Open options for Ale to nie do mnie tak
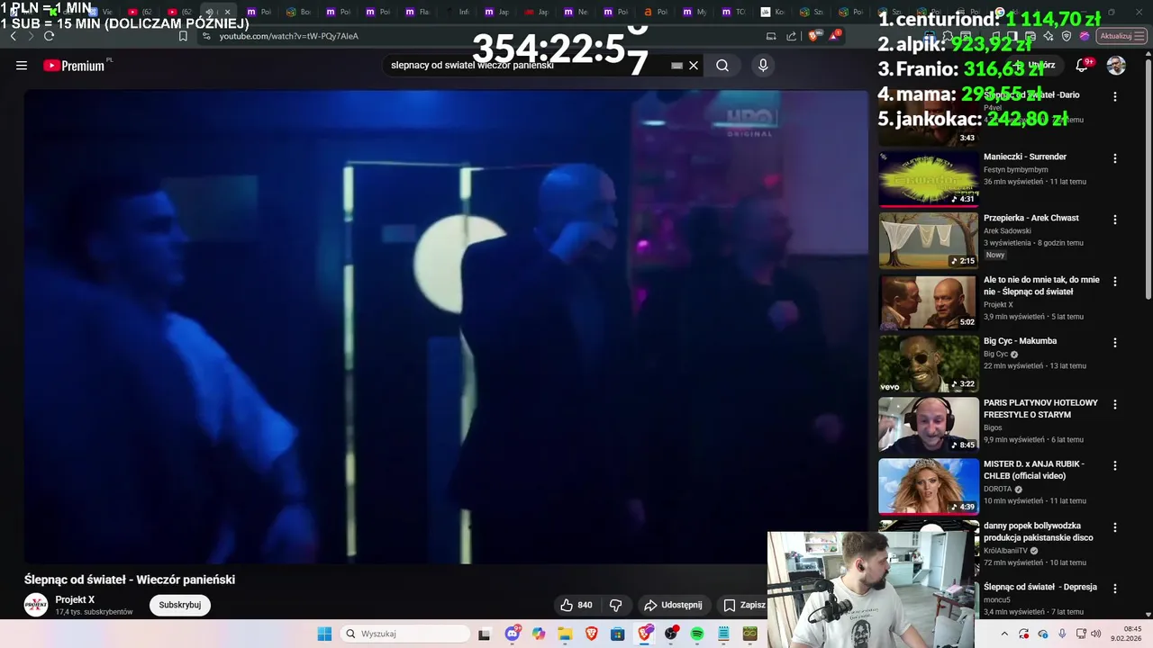The width and height of the screenshot is (1153, 648). coord(1115,282)
